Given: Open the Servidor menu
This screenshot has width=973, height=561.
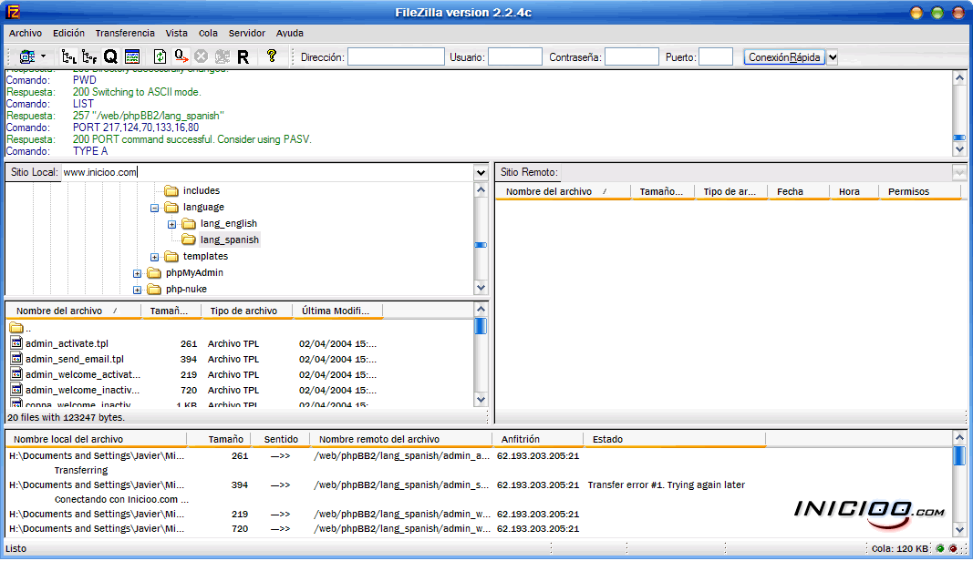Looking at the screenshot, I should pos(246,34).
